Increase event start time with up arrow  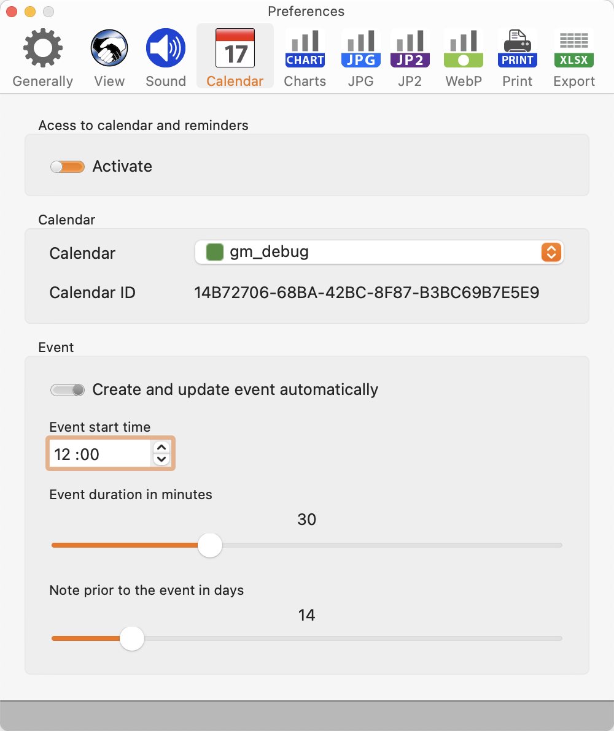coord(161,448)
